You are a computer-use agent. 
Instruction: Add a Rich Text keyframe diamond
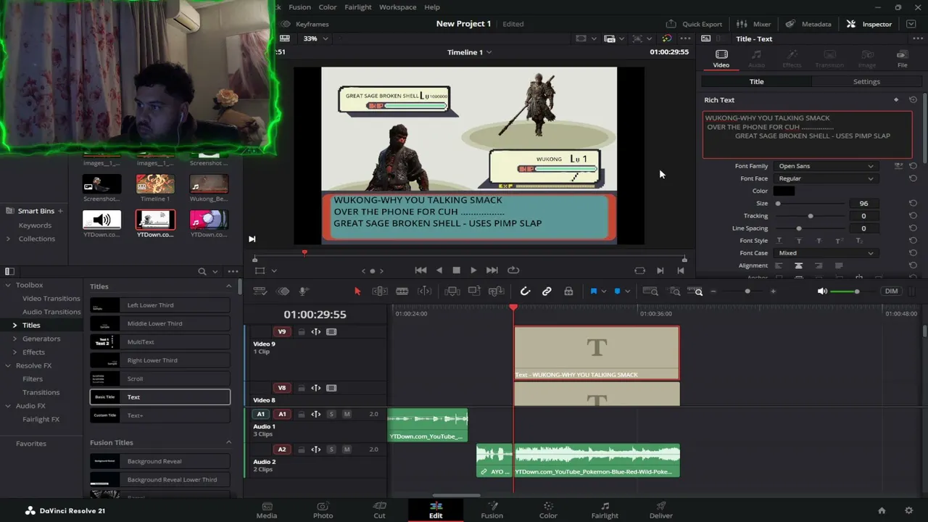coord(896,100)
